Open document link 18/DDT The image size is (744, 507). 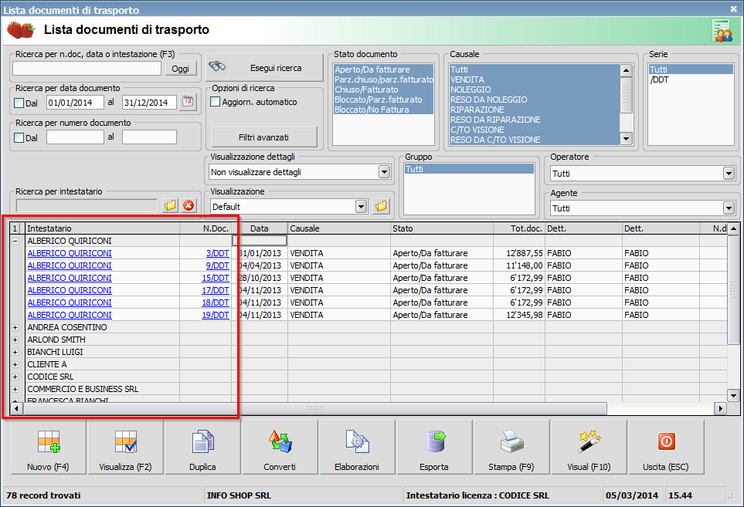216,303
